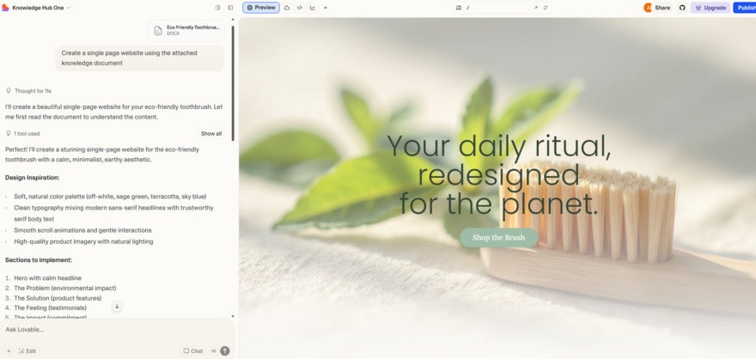Open the version history clock icon
This screenshot has width=756, height=359.
217,8
